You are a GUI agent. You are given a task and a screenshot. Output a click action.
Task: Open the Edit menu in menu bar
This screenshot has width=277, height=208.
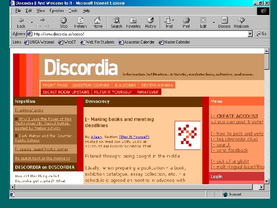pos(28,11)
